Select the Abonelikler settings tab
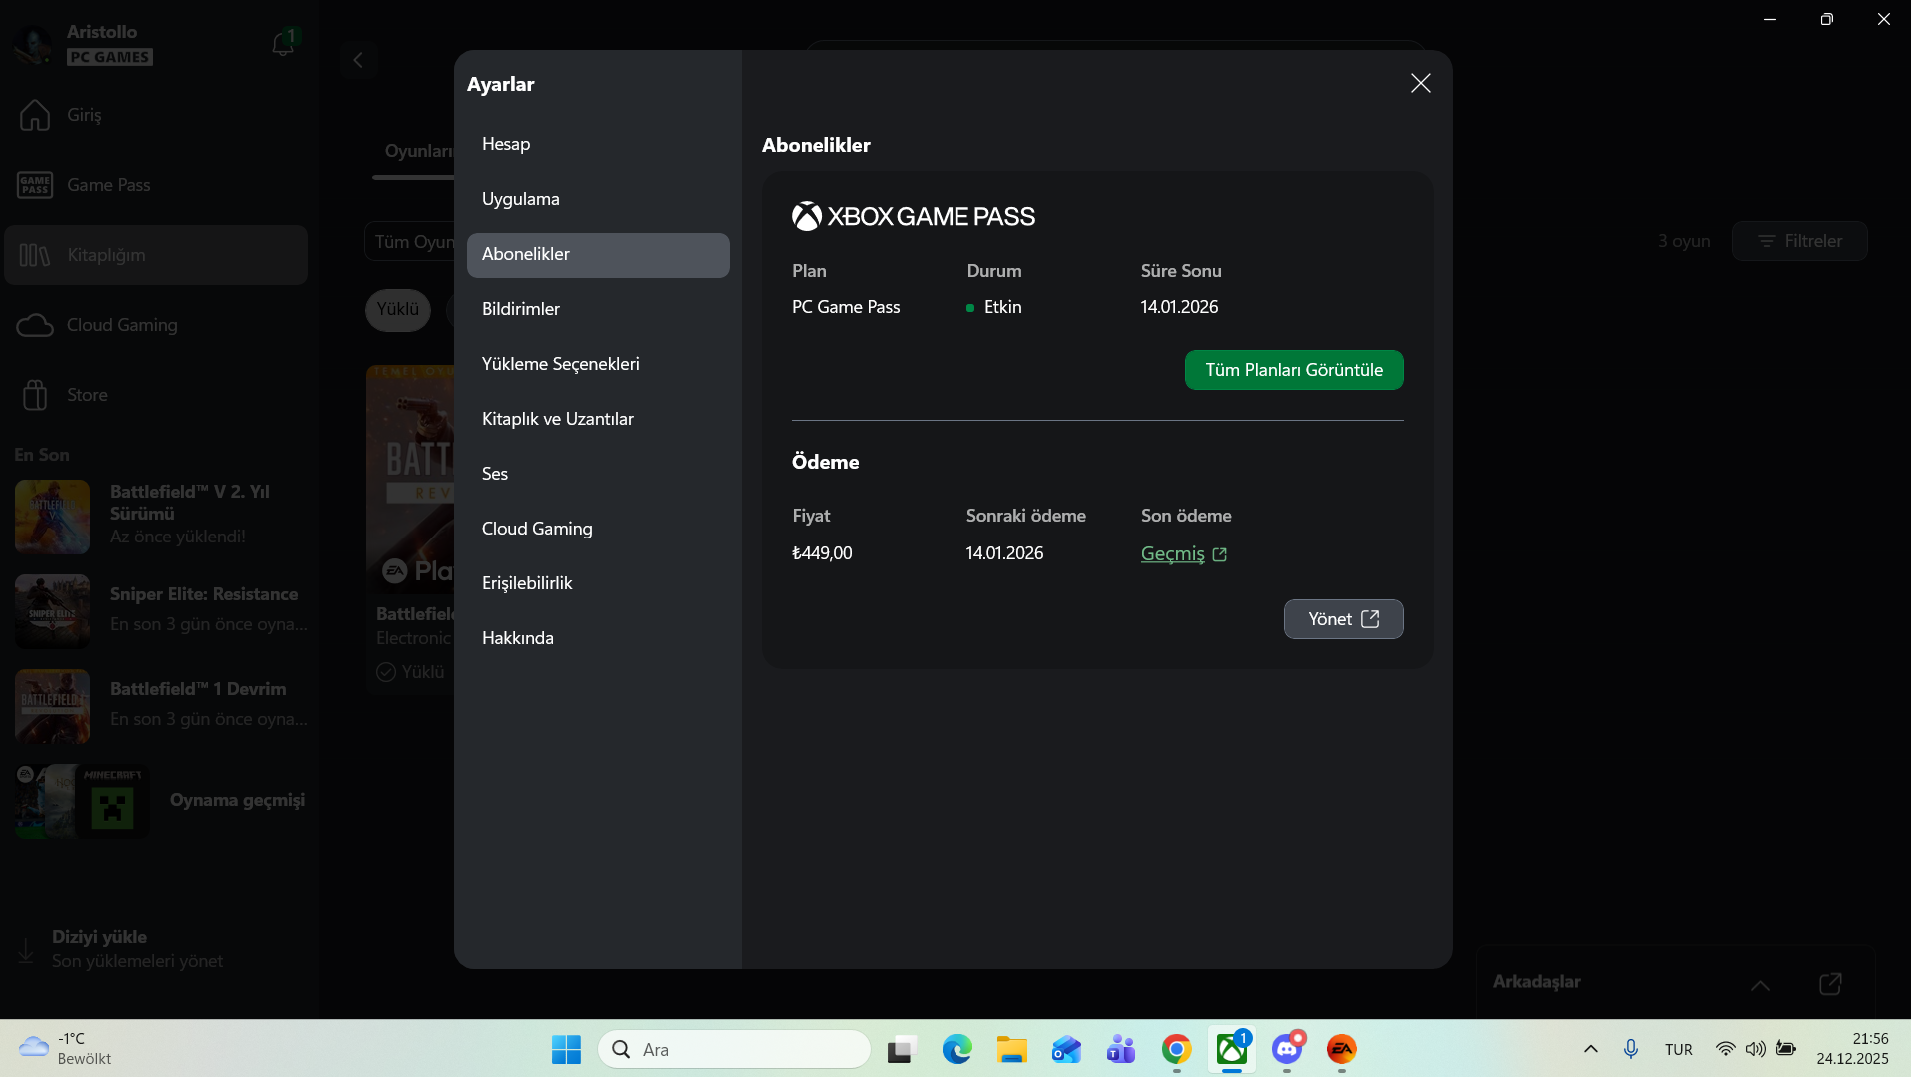Viewport: 1911px width, 1077px height. coord(598,254)
